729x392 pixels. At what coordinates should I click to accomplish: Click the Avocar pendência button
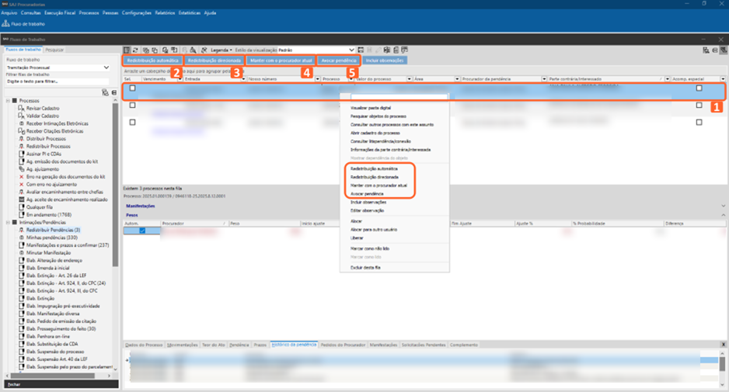point(339,60)
